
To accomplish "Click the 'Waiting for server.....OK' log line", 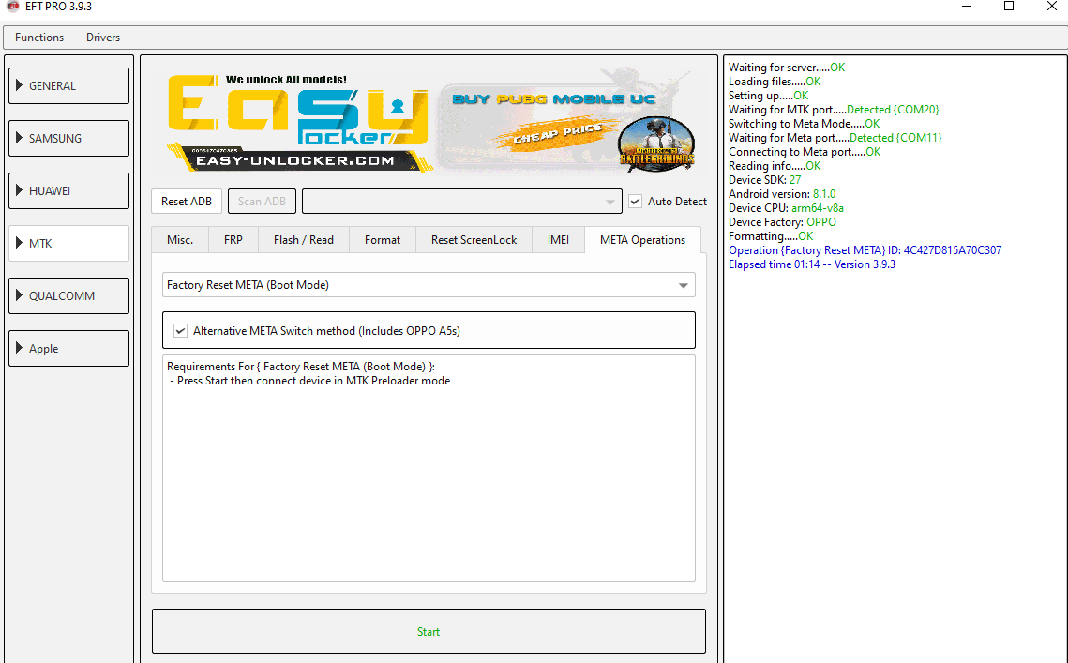I will [x=787, y=68].
